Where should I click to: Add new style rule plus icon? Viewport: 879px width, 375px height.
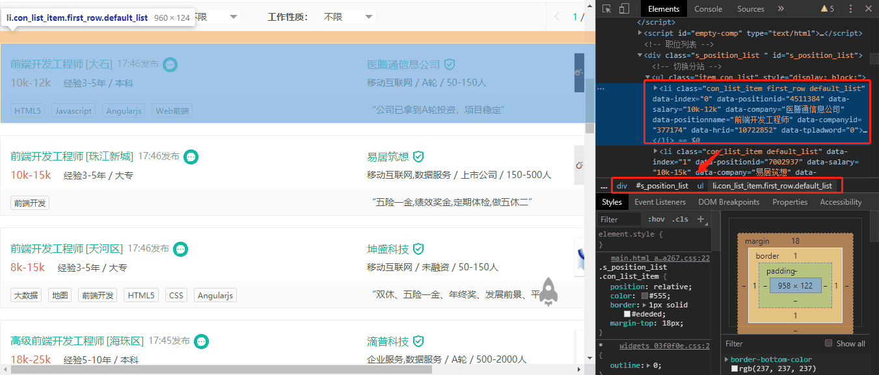[701, 220]
